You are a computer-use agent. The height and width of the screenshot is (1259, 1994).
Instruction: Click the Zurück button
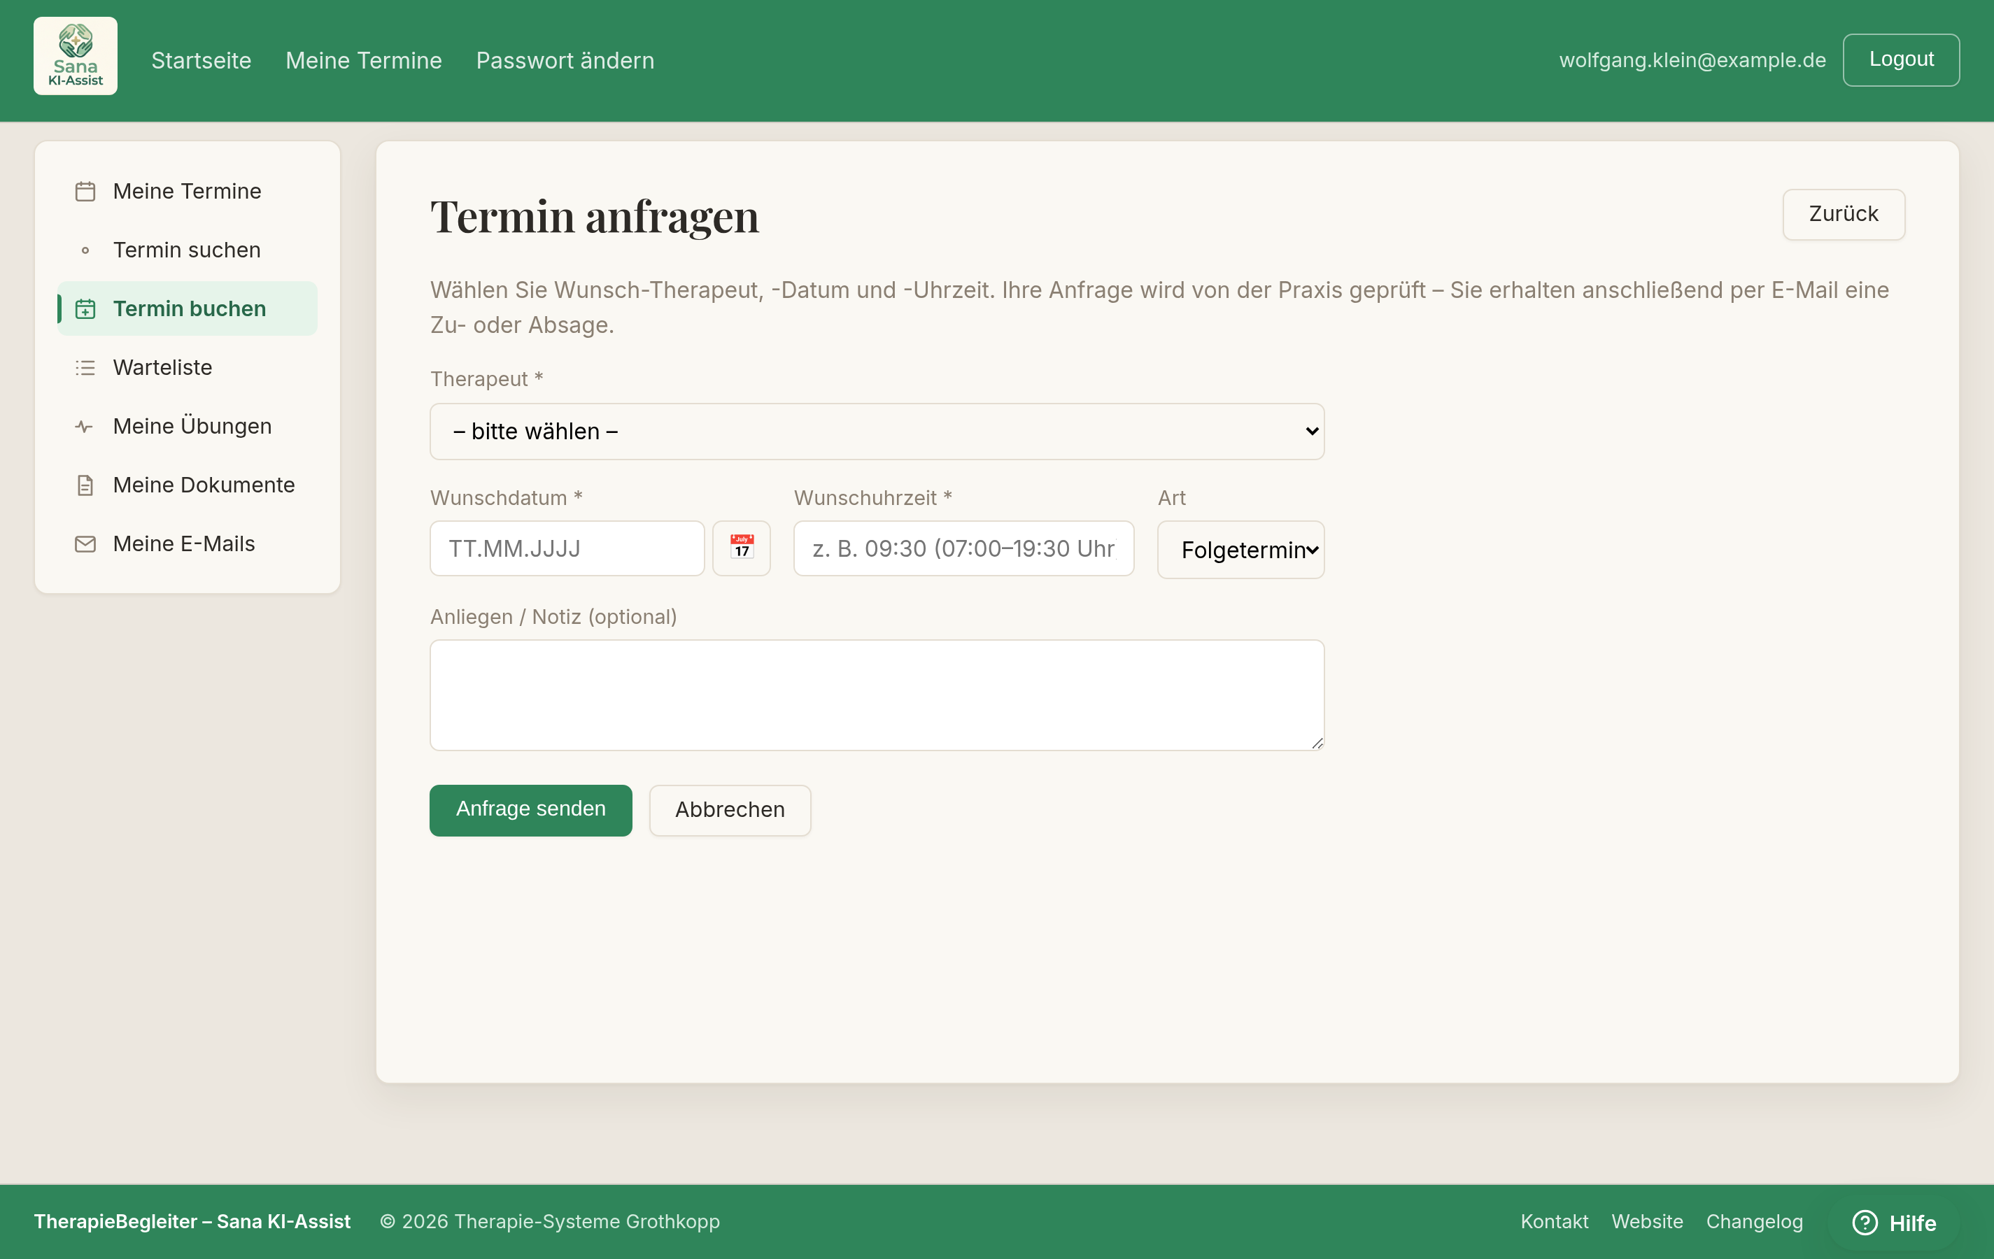pyautogui.click(x=1844, y=215)
